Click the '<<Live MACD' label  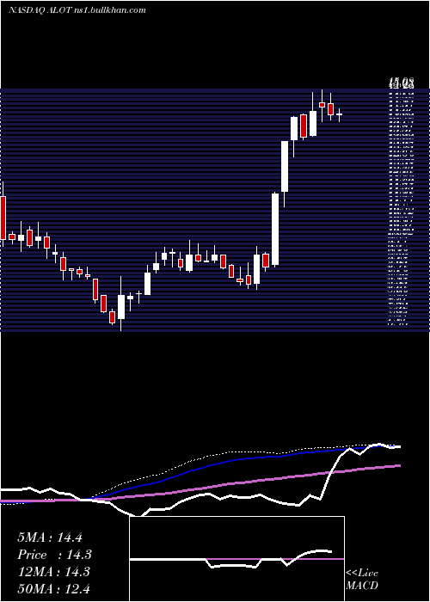tap(362, 579)
